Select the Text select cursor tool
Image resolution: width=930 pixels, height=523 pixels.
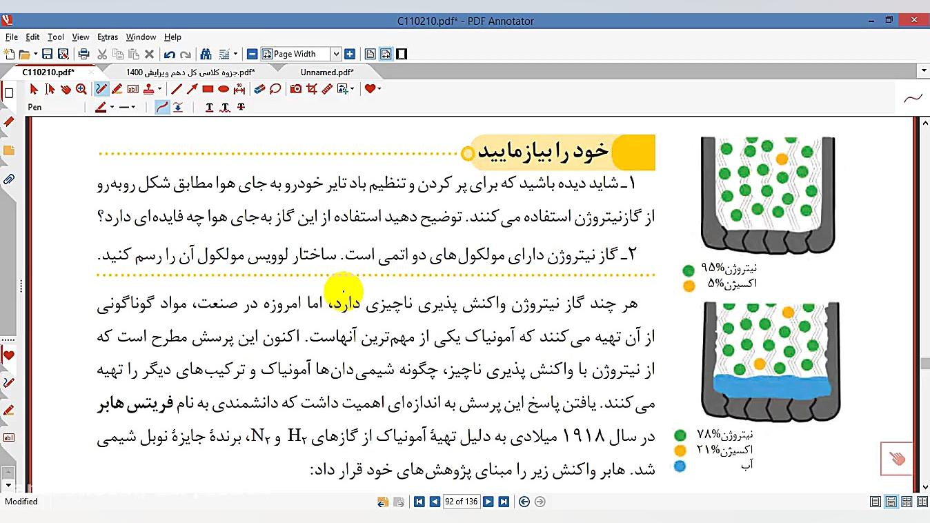[x=50, y=89]
